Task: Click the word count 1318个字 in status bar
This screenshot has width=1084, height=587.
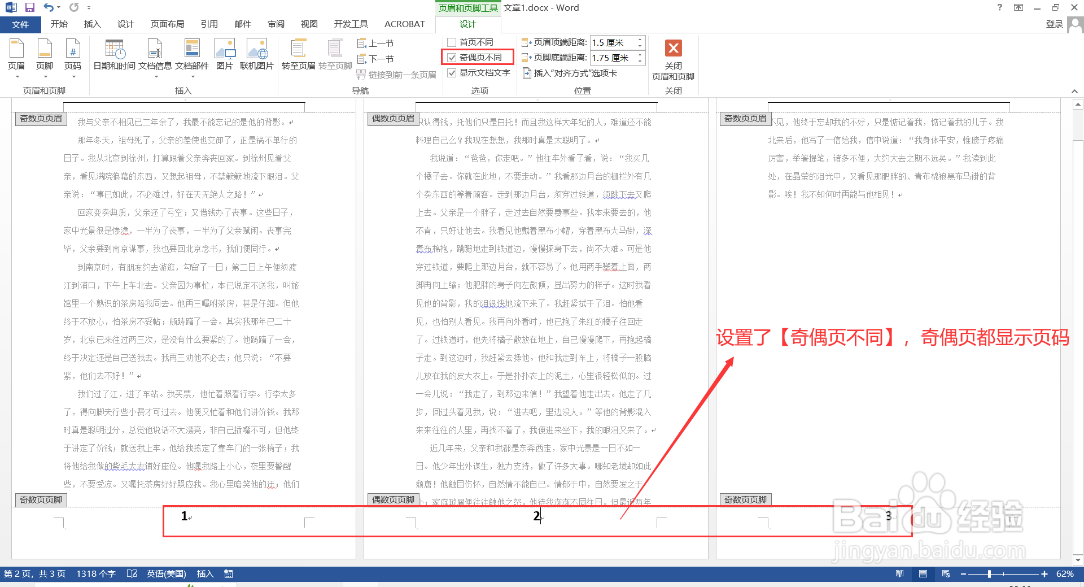Action: click(95, 573)
